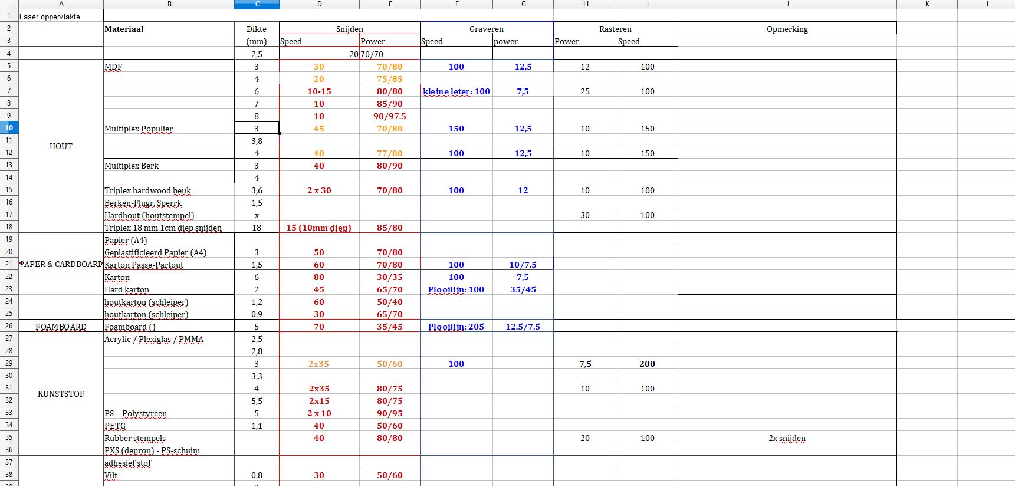Click the '77/80' power cell
The height and width of the screenshot is (487, 1015).
(x=390, y=153)
